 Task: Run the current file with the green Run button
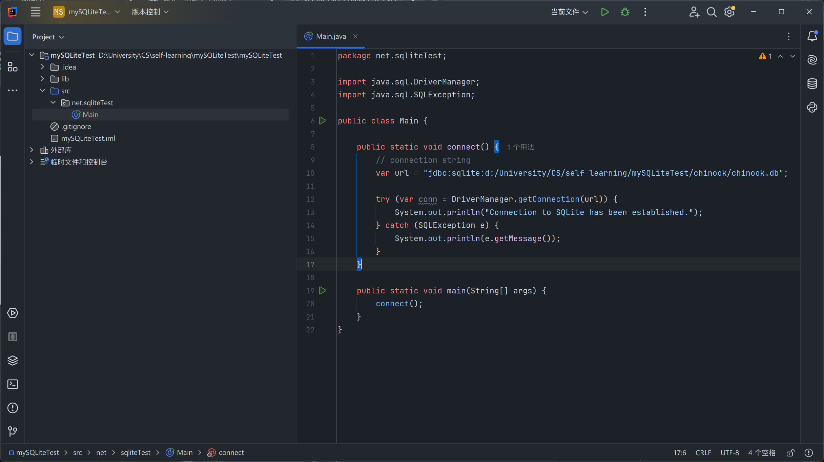[605, 12]
